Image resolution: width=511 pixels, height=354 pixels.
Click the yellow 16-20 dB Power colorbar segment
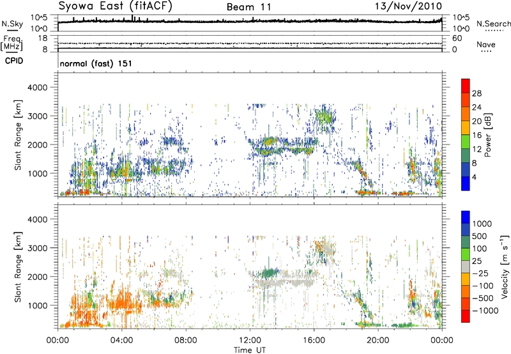point(466,127)
